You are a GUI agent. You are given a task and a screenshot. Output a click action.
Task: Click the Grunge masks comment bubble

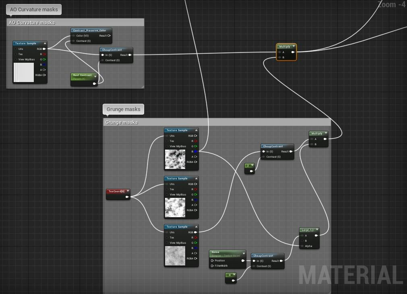[123, 109]
